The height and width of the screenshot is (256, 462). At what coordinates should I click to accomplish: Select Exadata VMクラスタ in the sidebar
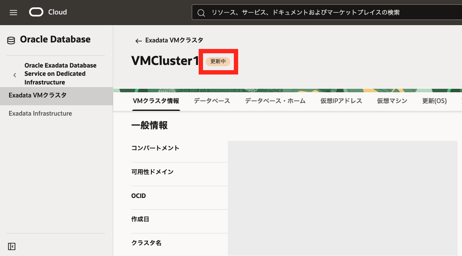click(x=37, y=95)
